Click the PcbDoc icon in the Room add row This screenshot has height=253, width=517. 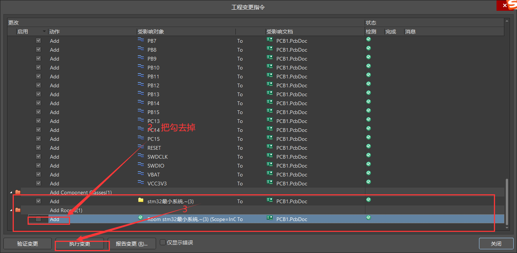pyautogui.click(x=269, y=219)
